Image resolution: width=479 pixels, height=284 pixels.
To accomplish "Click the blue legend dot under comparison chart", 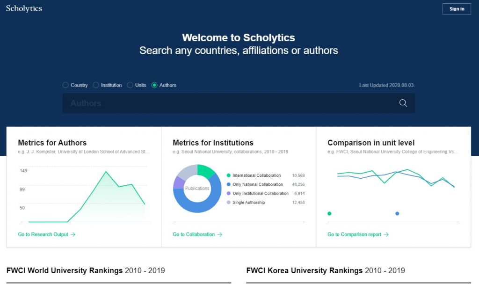I will coord(397,213).
